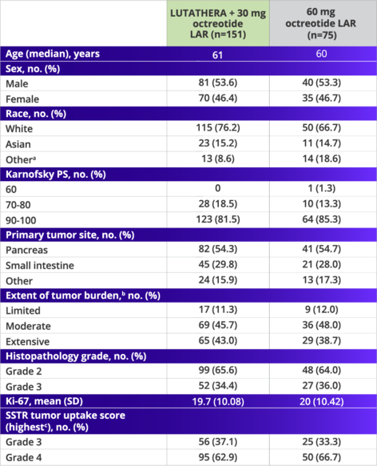Click the value 52 (34.4)
Image resolution: width=377 pixels, height=466 pixels.
click(218, 385)
